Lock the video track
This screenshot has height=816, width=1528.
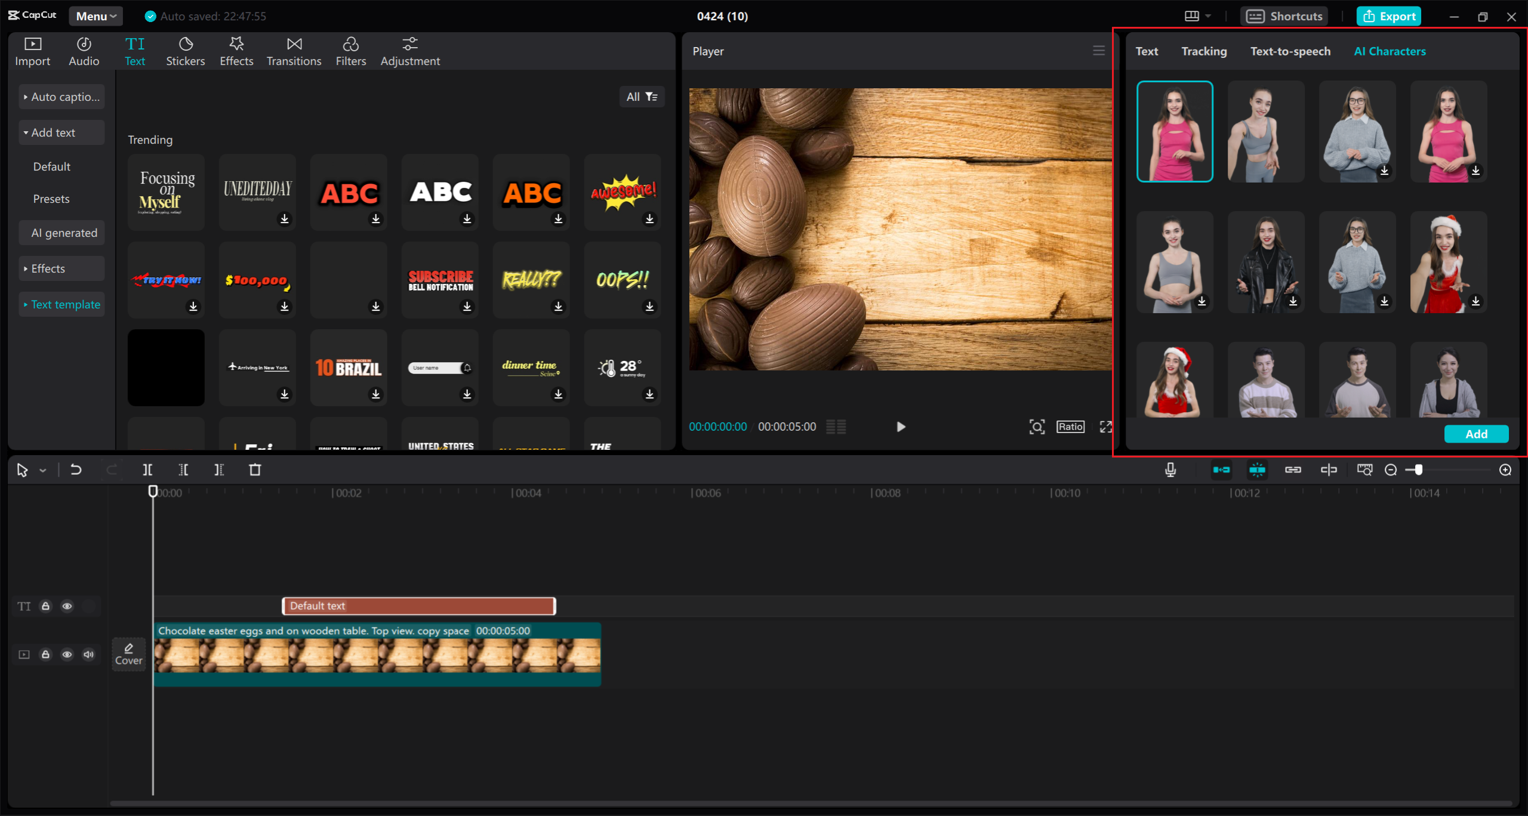coord(45,654)
